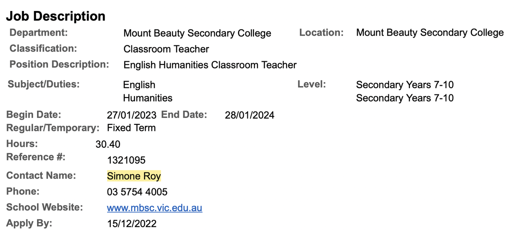Click the Contact Name label

point(41,176)
